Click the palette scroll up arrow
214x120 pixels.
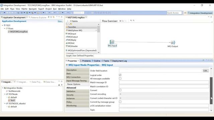[99, 24]
